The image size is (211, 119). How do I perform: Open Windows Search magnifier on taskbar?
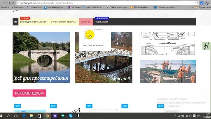(x=8, y=116)
